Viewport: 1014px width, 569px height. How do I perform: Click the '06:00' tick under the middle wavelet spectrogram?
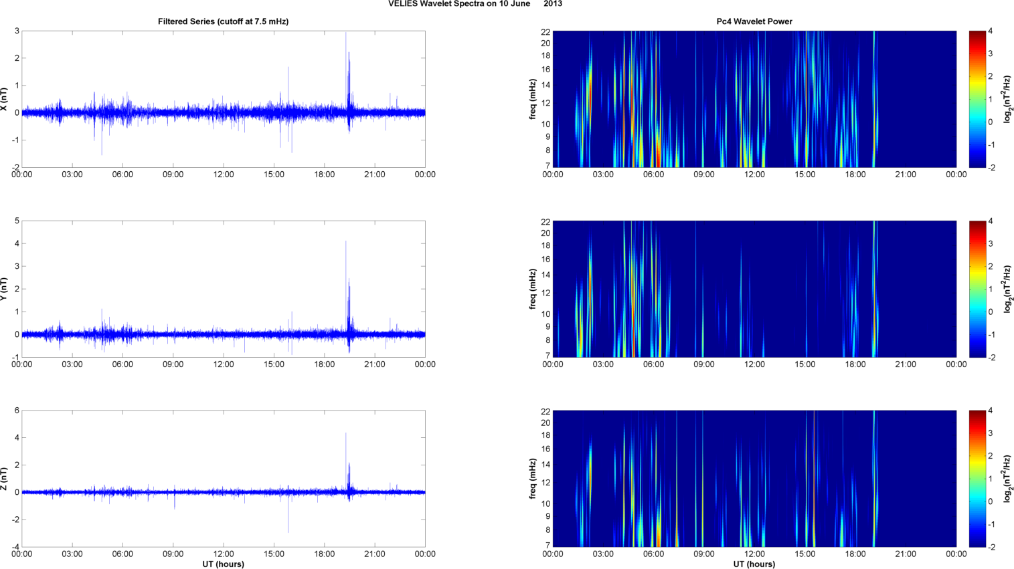(x=653, y=364)
